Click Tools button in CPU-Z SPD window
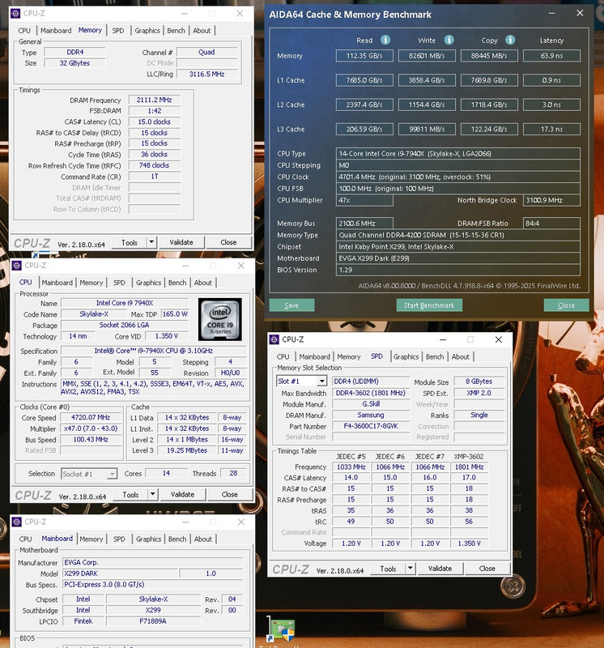This screenshot has width=604, height=648. pyautogui.click(x=388, y=569)
